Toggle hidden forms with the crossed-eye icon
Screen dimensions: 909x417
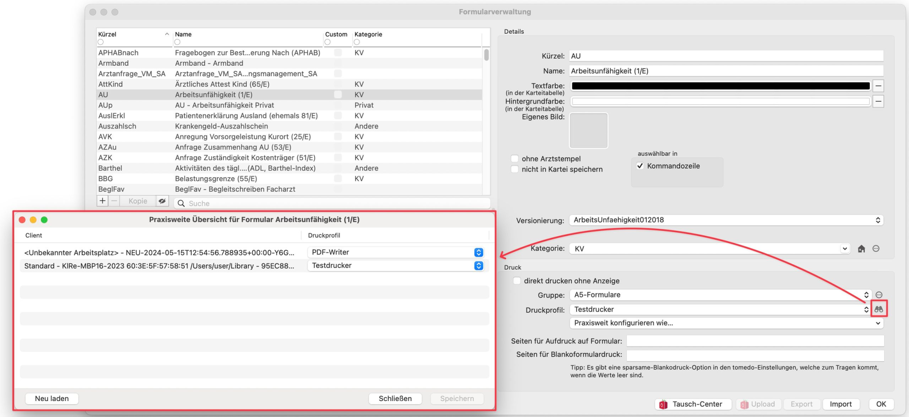162,201
